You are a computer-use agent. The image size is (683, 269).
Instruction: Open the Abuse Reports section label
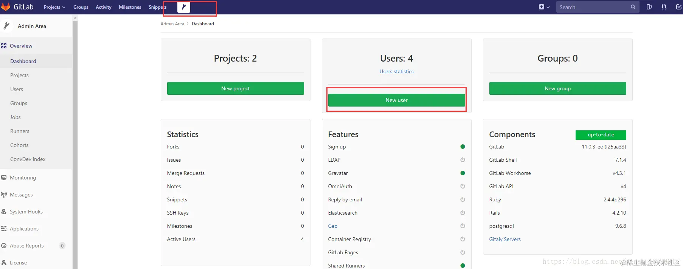pyautogui.click(x=27, y=246)
